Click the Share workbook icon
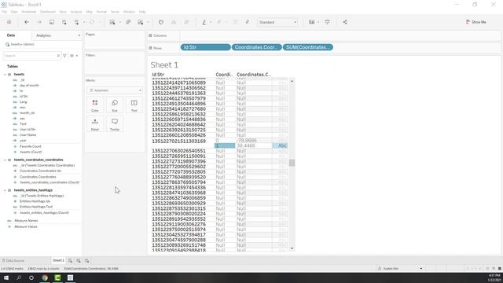This screenshot has width=503, height=283. click(x=345, y=22)
